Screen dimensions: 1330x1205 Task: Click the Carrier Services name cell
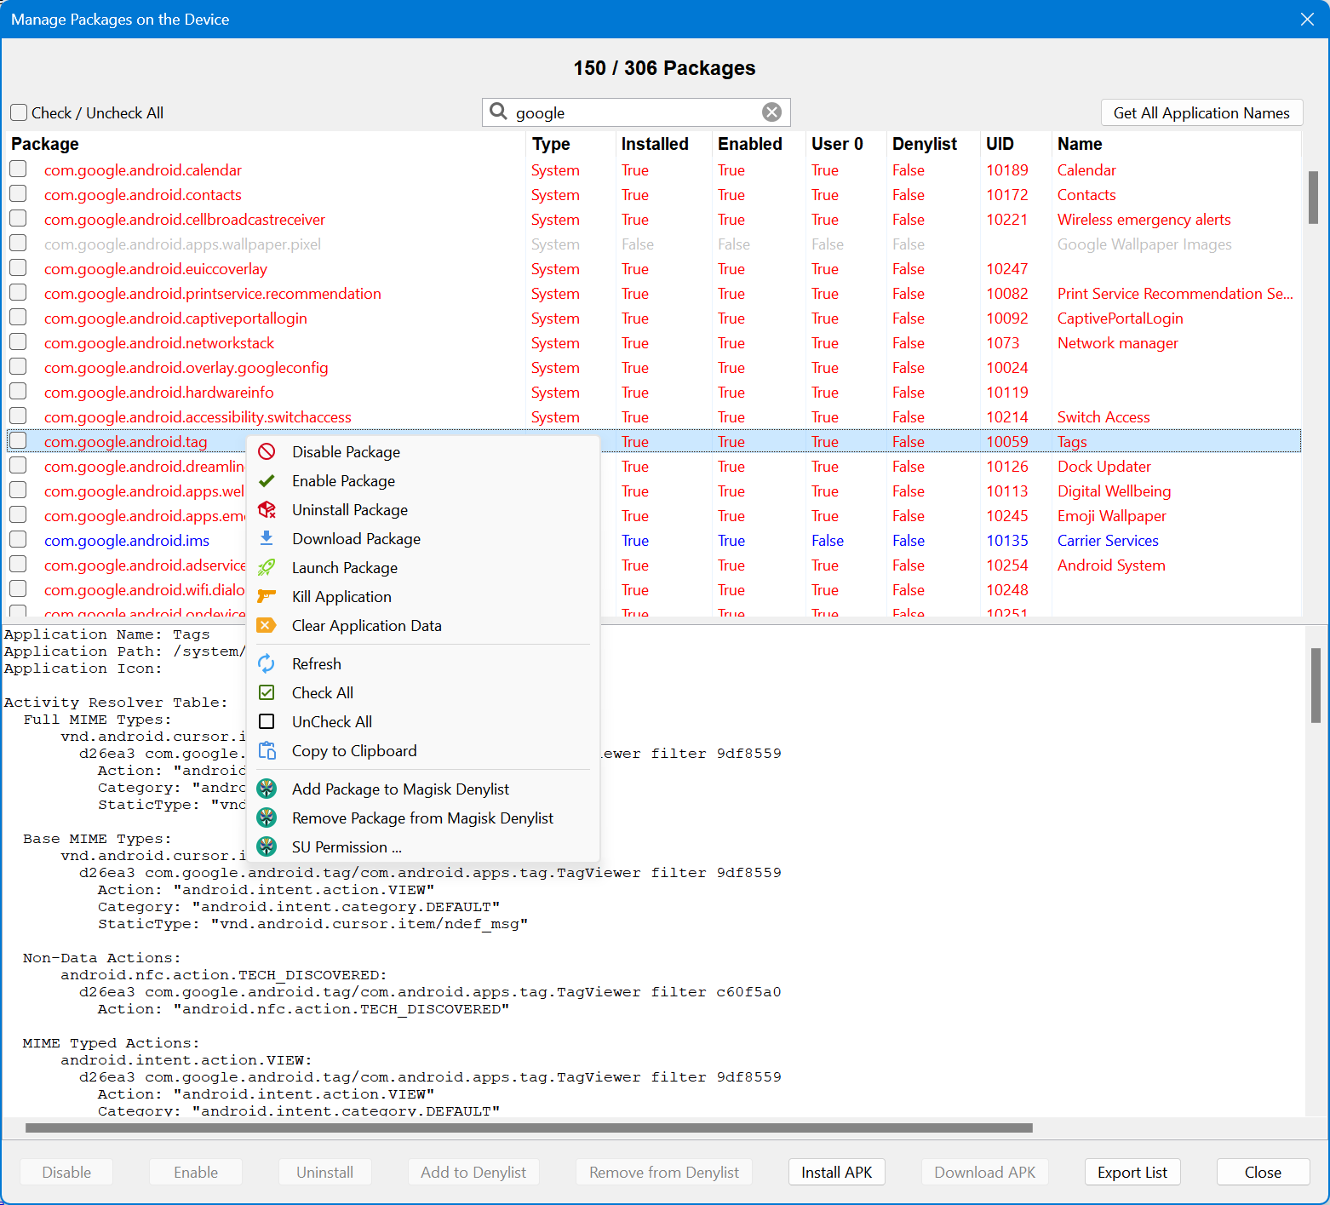(x=1108, y=541)
